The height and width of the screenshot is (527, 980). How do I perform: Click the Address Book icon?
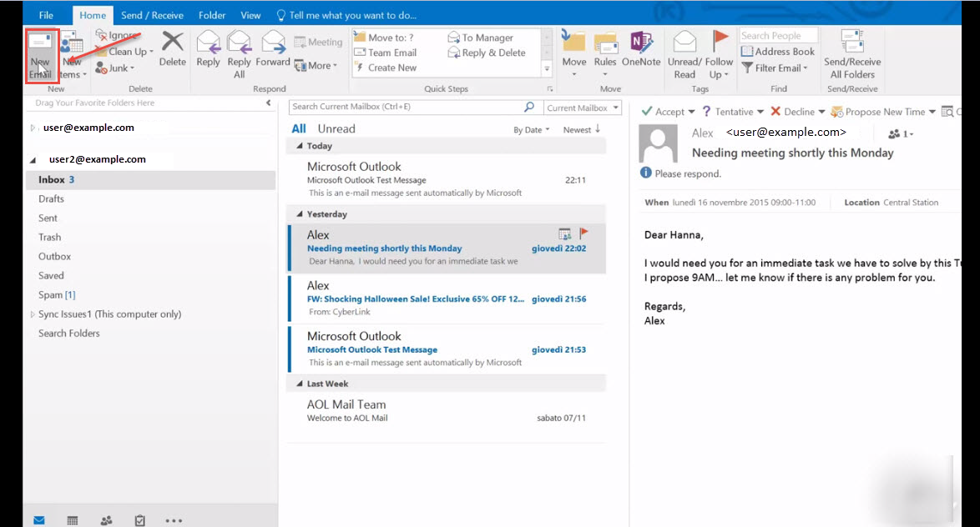tap(778, 51)
